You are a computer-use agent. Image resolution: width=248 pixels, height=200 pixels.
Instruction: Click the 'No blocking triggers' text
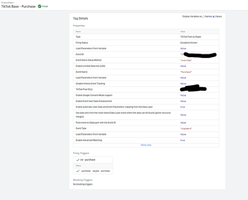[x=83, y=184]
